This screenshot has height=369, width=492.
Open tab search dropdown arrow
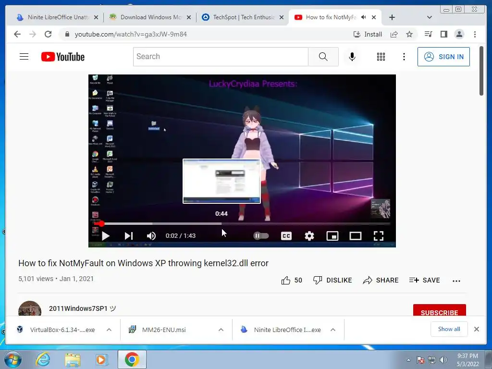click(429, 17)
